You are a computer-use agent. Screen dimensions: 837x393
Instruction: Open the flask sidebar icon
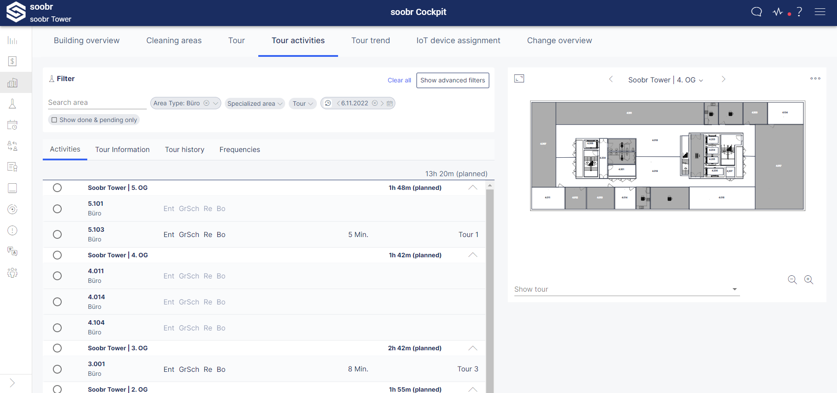click(12, 104)
